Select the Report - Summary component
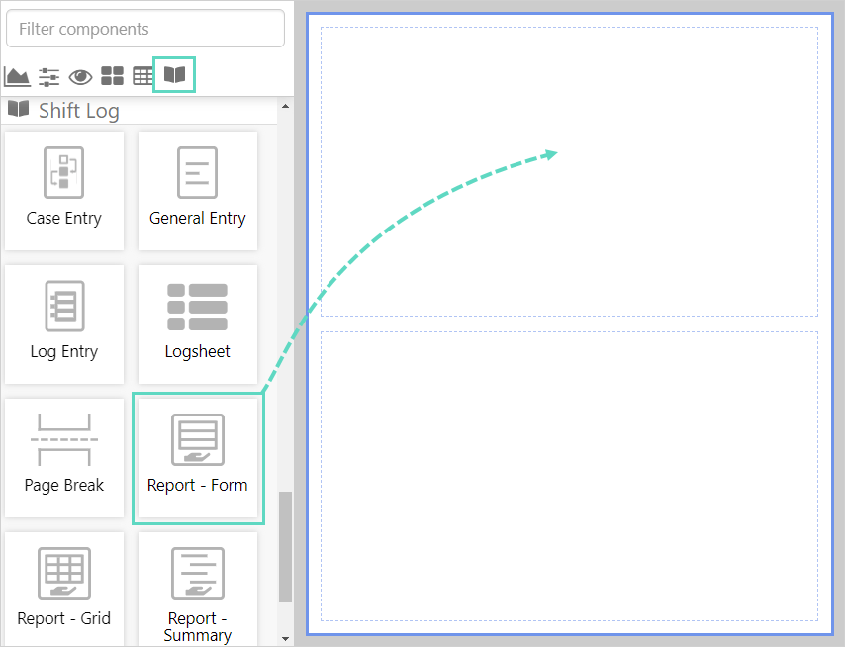Image resolution: width=845 pixels, height=647 pixels. coord(198,590)
